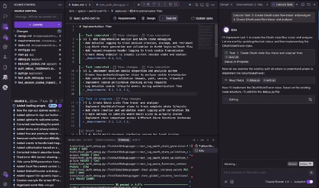319x188 pixels.
Task: Open the Testing flask icon
Action: point(5,57)
